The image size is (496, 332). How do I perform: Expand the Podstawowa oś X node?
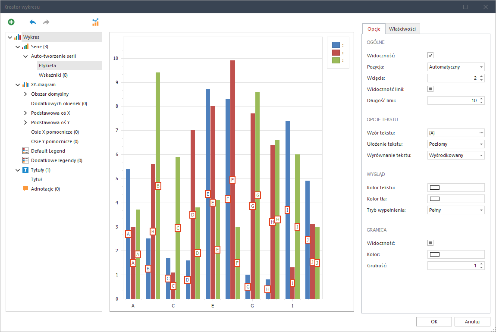pos(25,113)
